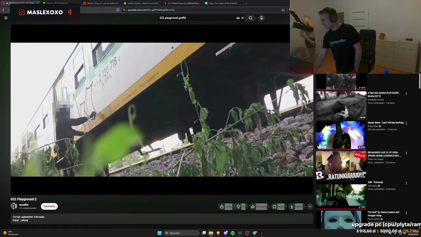Viewport: 421px width, 237px height.
Task: Open Task View on the taskbar
Action: click(x=204, y=233)
